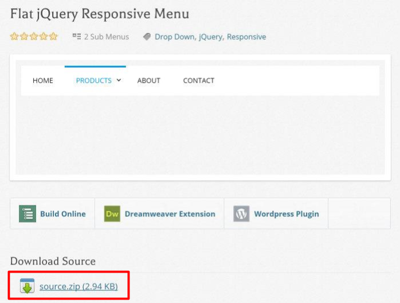This screenshot has height=303, width=400.
Task: Follow the jQuery tag link
Action: point(210,37)
